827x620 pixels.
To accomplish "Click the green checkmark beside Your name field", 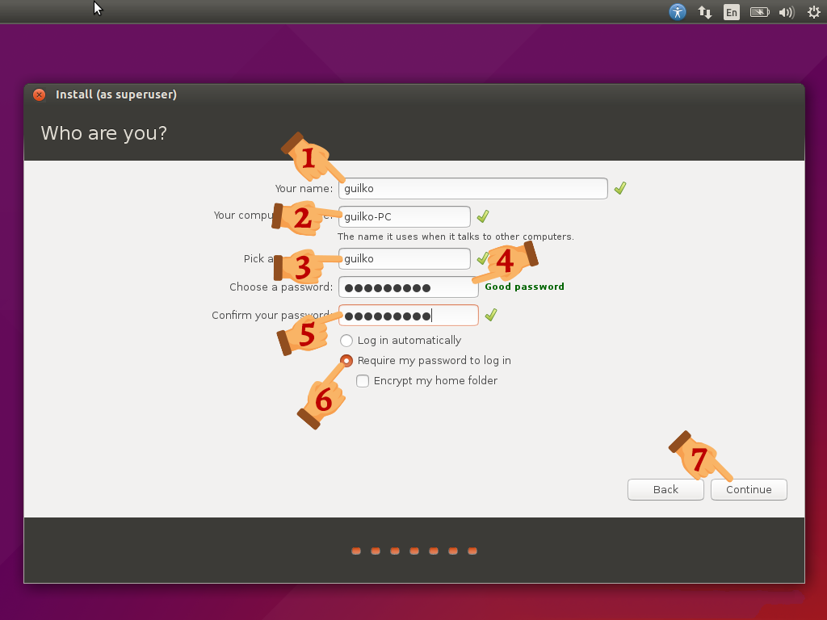I will coord(620,187).
